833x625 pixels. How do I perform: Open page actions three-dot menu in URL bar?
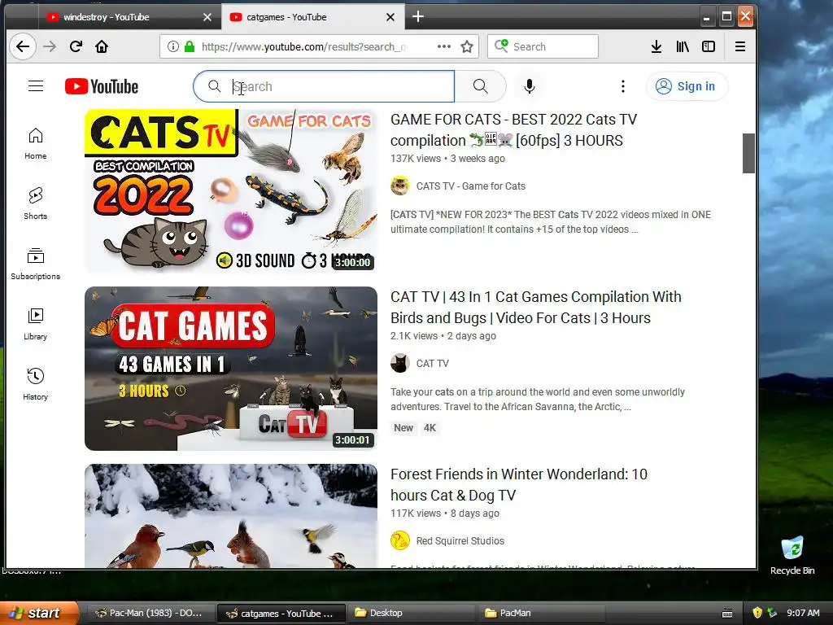pyautogui.click(x=444, y=46)
